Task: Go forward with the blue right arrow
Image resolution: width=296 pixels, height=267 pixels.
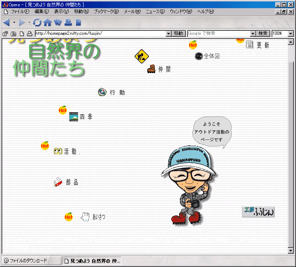Action: pos(22,22)
